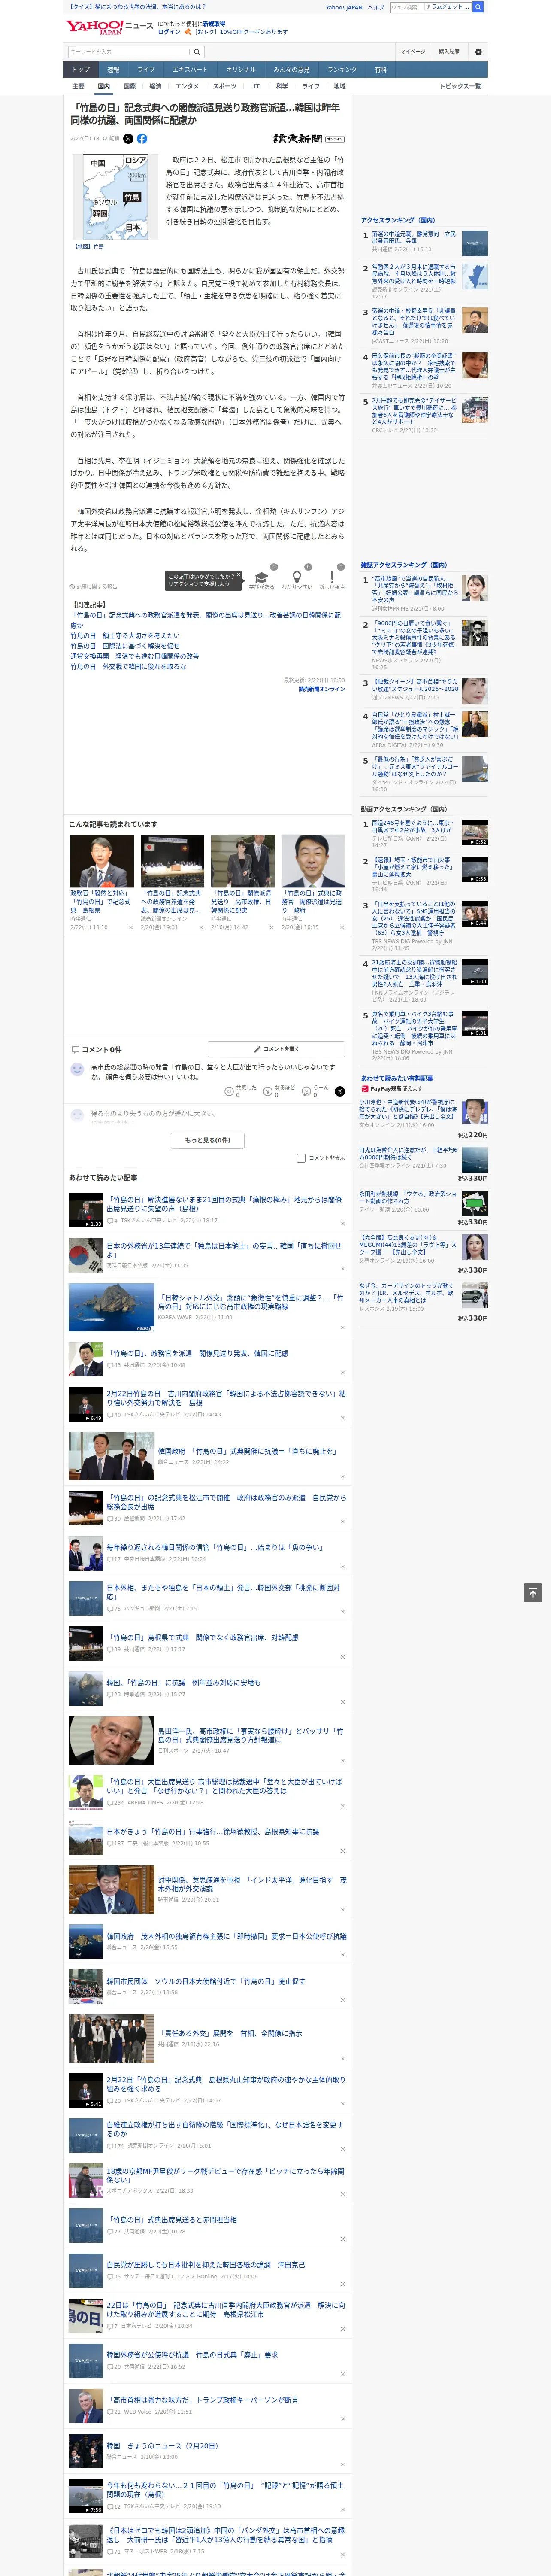
Task: Click 記事に関する報告 report icon link
Action: point(93,587)
